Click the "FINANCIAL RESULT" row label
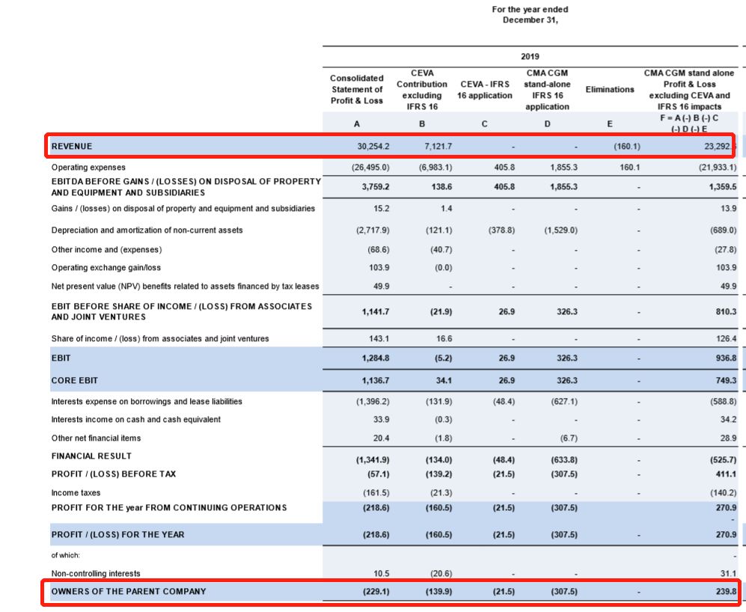746x612 pixels. pos(91,456)
